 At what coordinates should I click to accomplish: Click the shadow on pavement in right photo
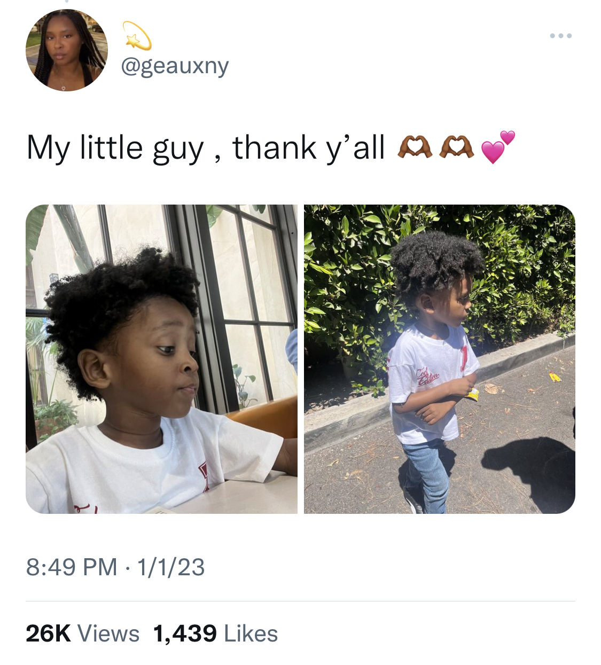coord(526,470)
